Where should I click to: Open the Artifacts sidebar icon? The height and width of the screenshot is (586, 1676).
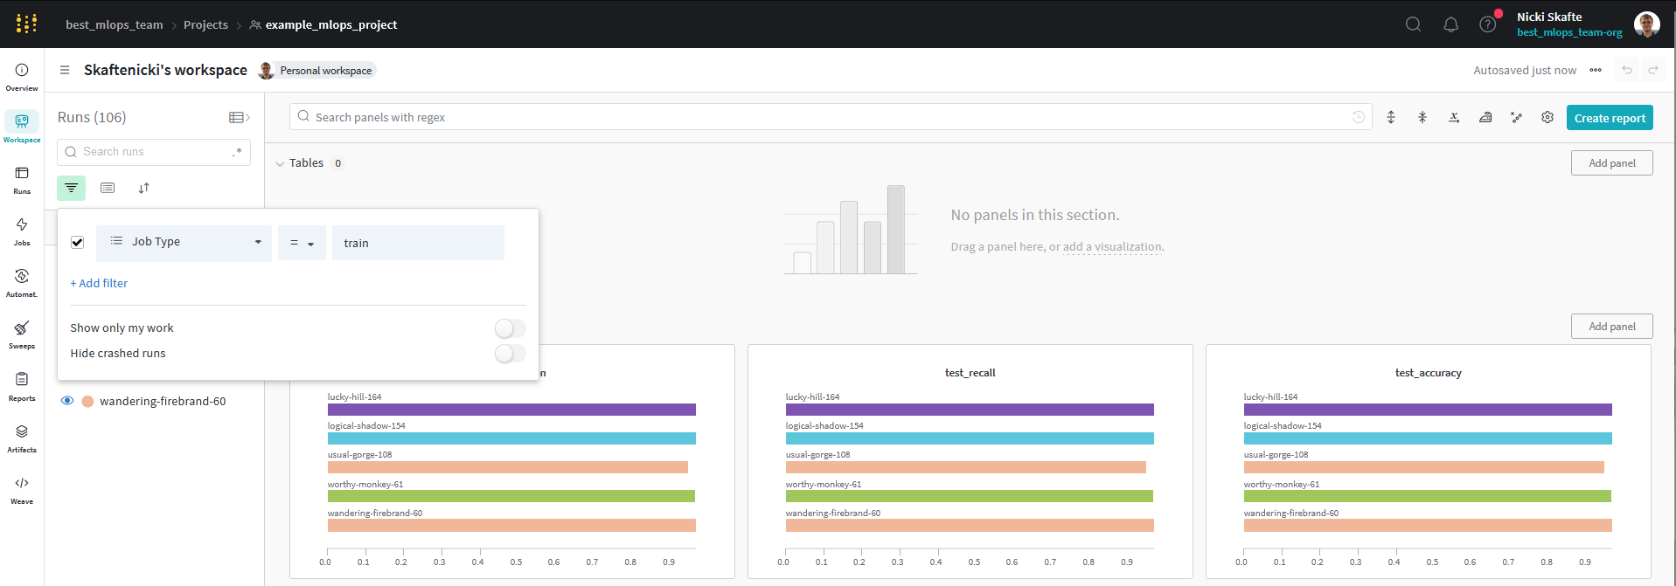pos(22,437)
